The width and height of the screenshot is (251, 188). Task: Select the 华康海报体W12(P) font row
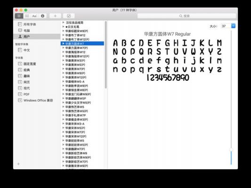[x=82, y=56]
